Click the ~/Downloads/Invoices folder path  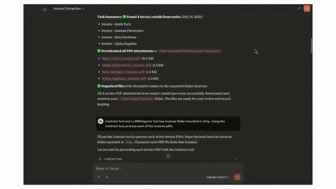pos(136,99)
